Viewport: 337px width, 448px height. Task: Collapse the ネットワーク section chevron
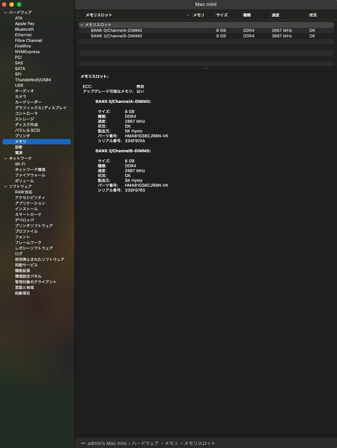tap(5, 158)
